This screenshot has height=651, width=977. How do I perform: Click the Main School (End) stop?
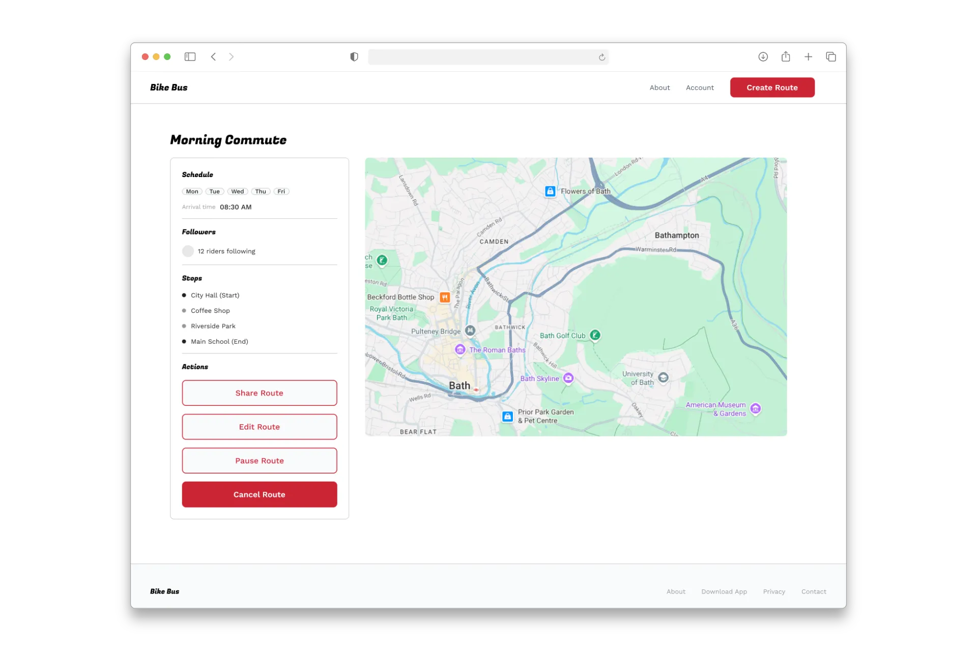click(215, 341)
